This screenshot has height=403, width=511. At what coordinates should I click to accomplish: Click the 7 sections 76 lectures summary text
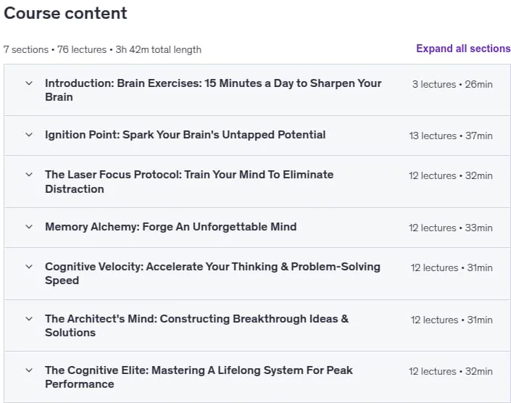click(102, 50)
